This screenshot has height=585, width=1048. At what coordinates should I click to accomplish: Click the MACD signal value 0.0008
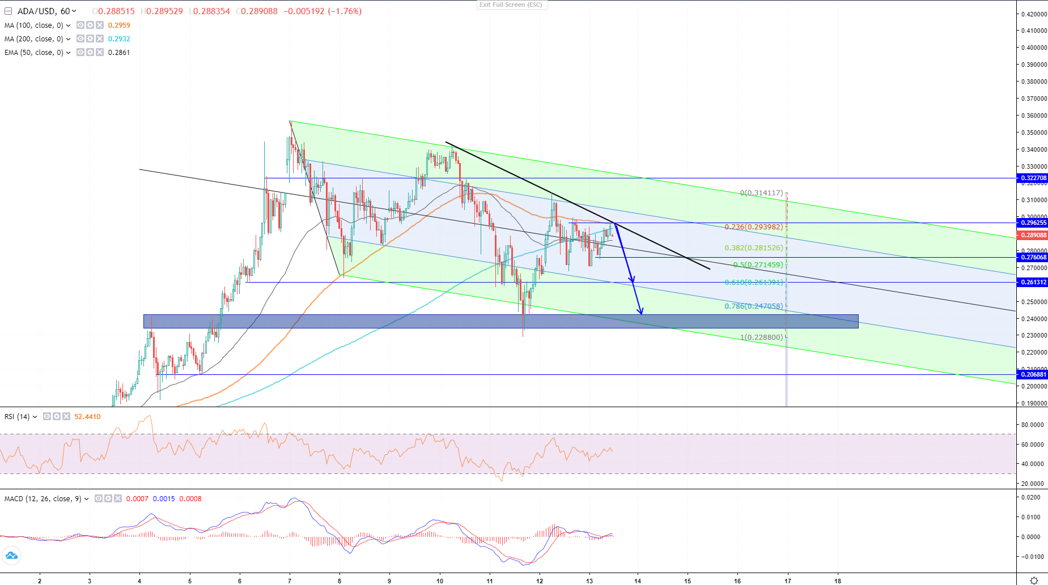pos(190,499)
